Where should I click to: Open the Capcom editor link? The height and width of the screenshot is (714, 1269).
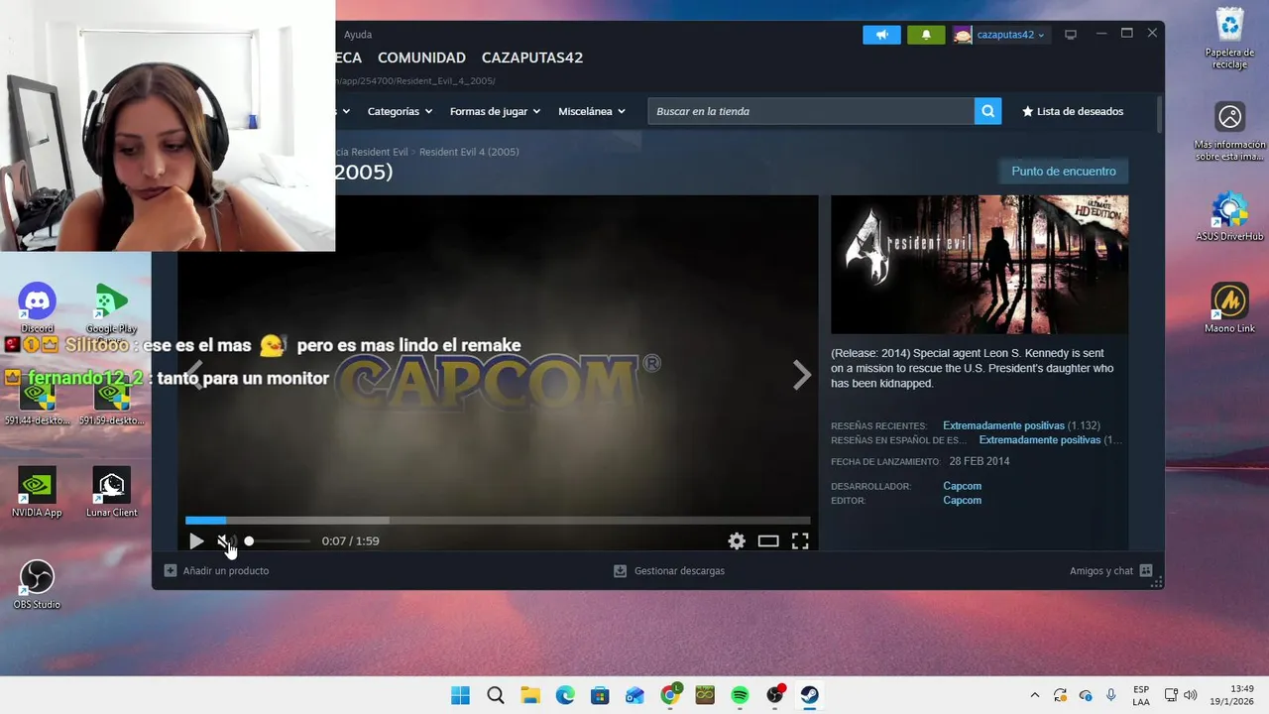962,500
